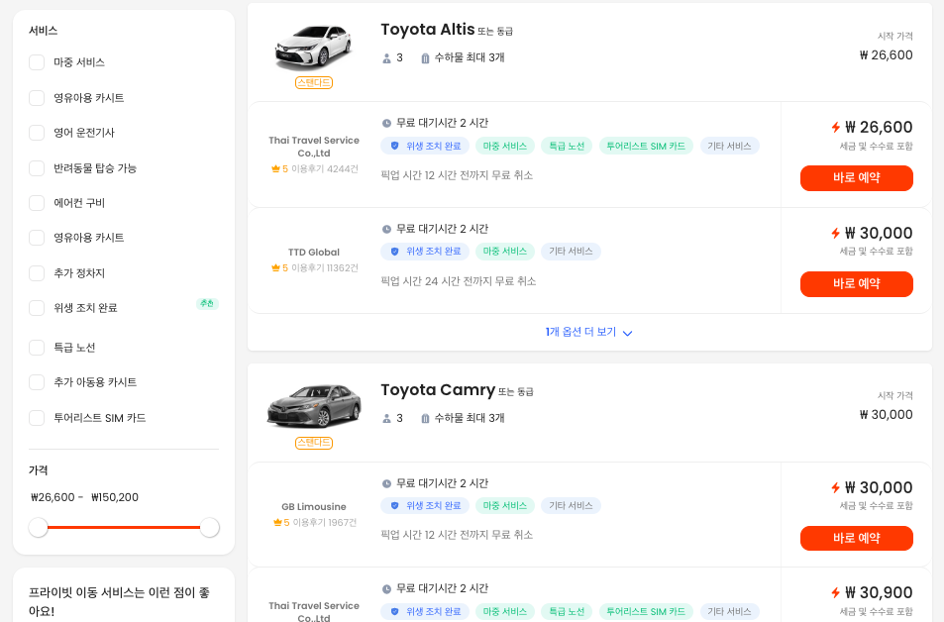The width and height of the screenshot is (944, 622).
Task: Click the shield icon in GB Limousine's 위생 조치 완료 tag
Action: (x=395, y=506)
